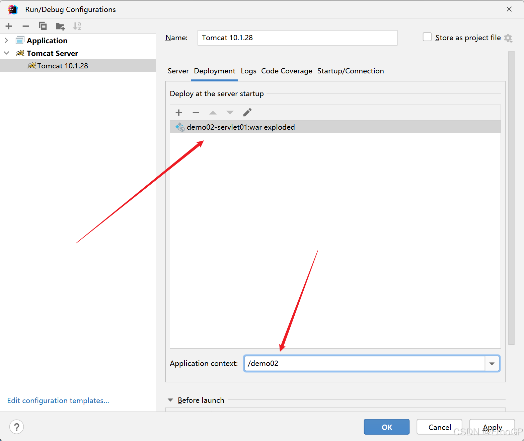524x441 pixels.
Task: Click the IntelliJ IDEA logo in title bar
Action: click(13, 9)
